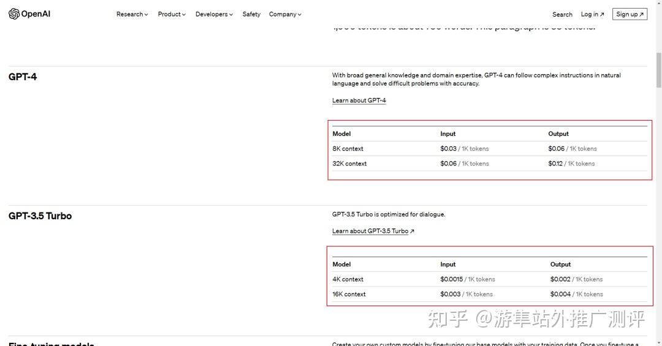Click the Input column header in GPT-3.5 Turbo table

tap(448, 265)
